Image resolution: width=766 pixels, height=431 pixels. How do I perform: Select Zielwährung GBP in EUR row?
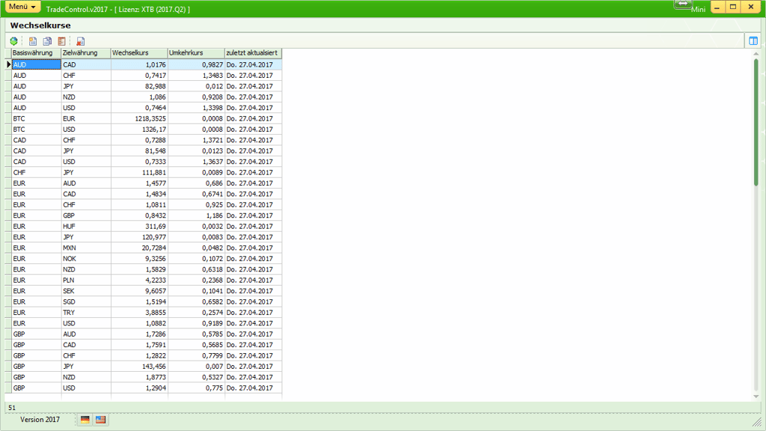(86, 215)
